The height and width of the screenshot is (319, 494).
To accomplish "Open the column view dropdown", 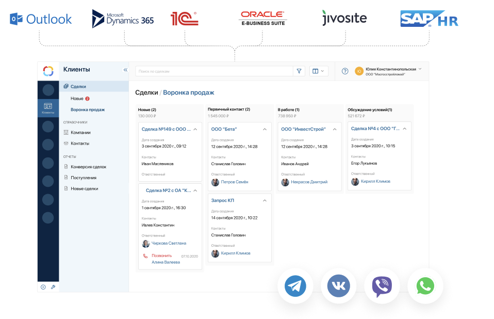I will click(319, 71).
